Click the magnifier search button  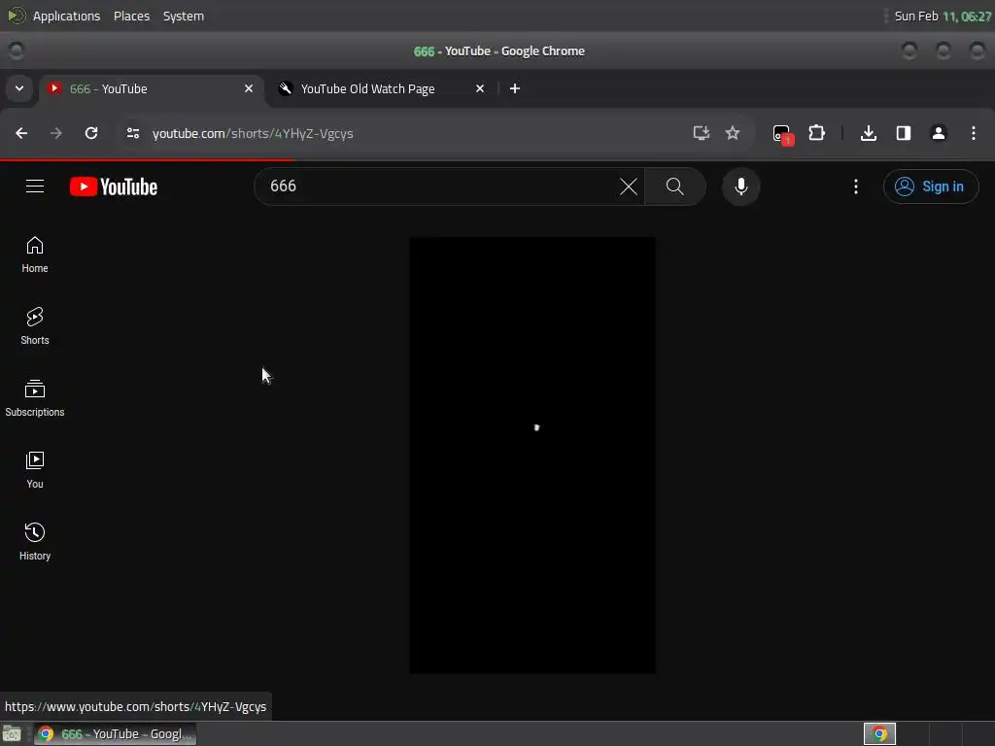coord(674,186)
